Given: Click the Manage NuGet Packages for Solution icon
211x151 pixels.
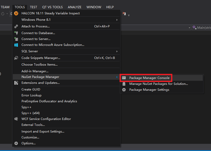Looking at the screenshot, I should pos(124,84).
